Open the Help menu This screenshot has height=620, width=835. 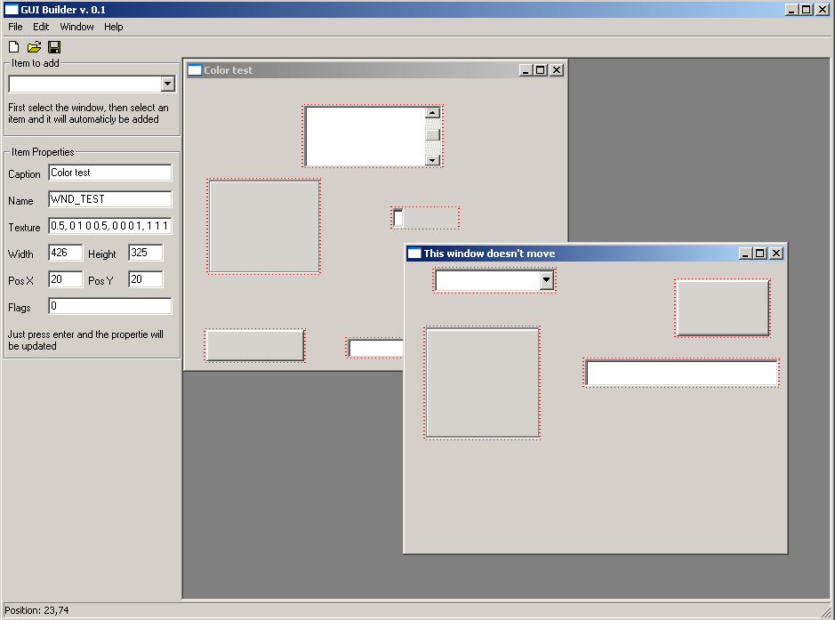(x=114, y=27)
